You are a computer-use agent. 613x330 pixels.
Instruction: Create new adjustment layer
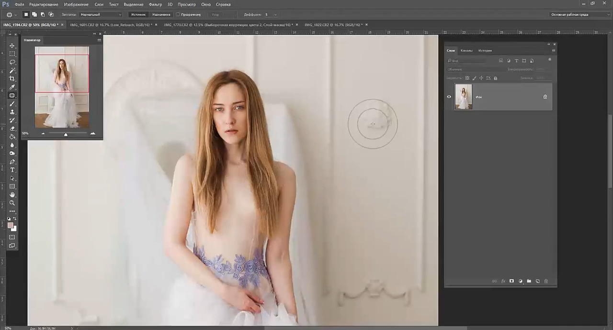(520, 281)
